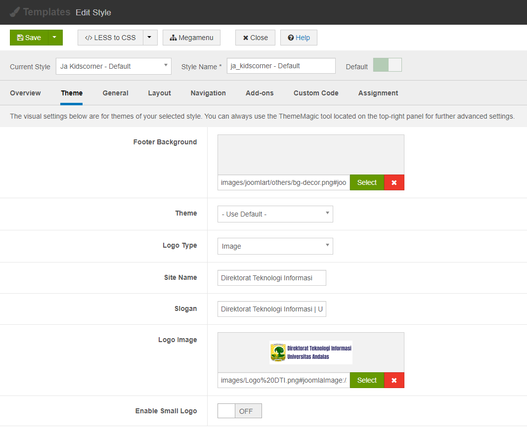This screenshot has height=438, width=527.
Task: Click LESS to CSS compile button
Action: coord(110,38)
